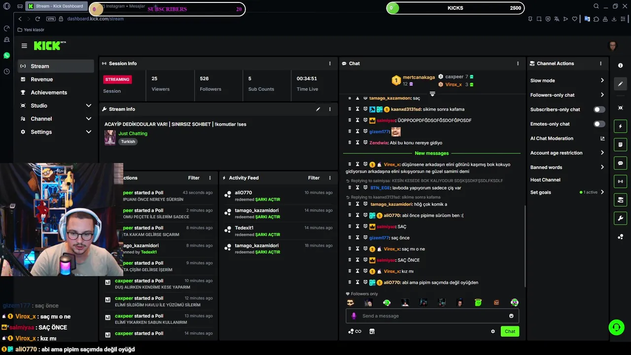Reload the page with the browser refresh icon

(x=37, y=19)
